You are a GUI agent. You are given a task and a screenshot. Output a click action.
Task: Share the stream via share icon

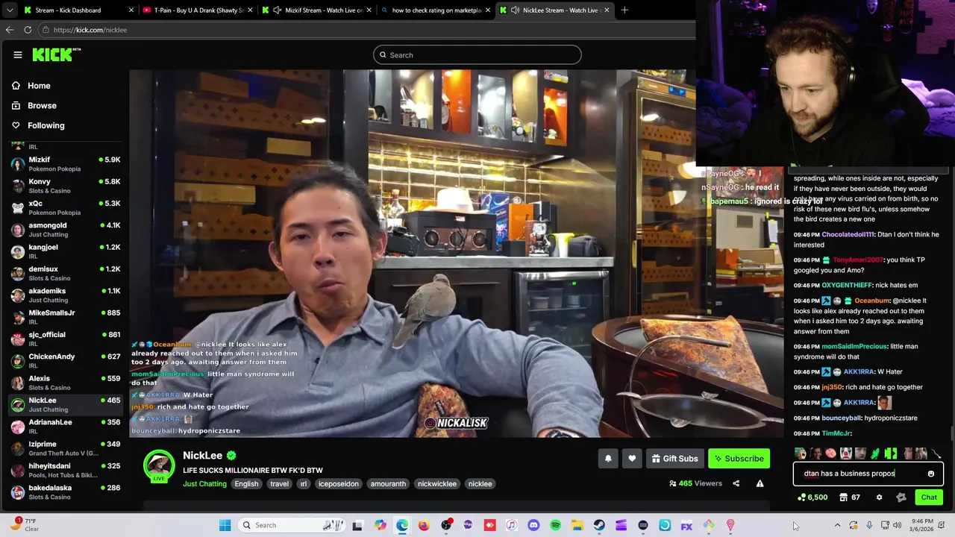pyautogui.click(x=736, y=483)
